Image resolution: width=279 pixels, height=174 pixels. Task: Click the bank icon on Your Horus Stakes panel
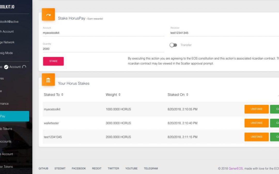click(48, 80)
